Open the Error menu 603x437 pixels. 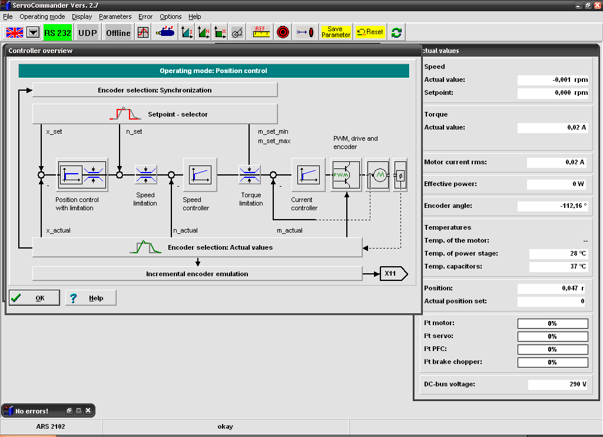pos(145,16)
